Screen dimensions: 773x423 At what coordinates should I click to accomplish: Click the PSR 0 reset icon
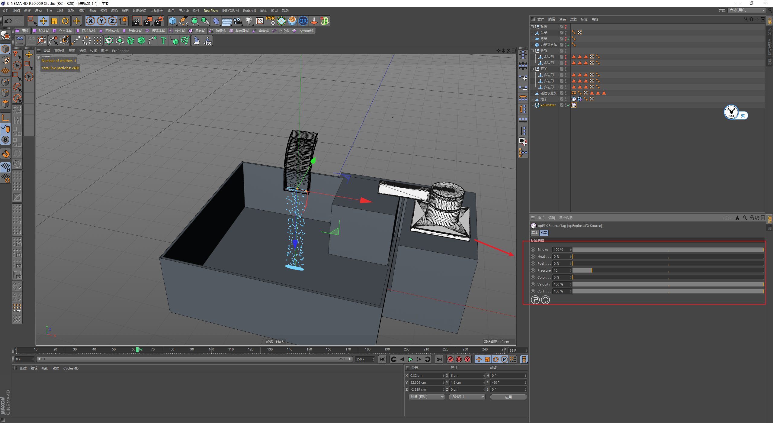coord(270,21)
